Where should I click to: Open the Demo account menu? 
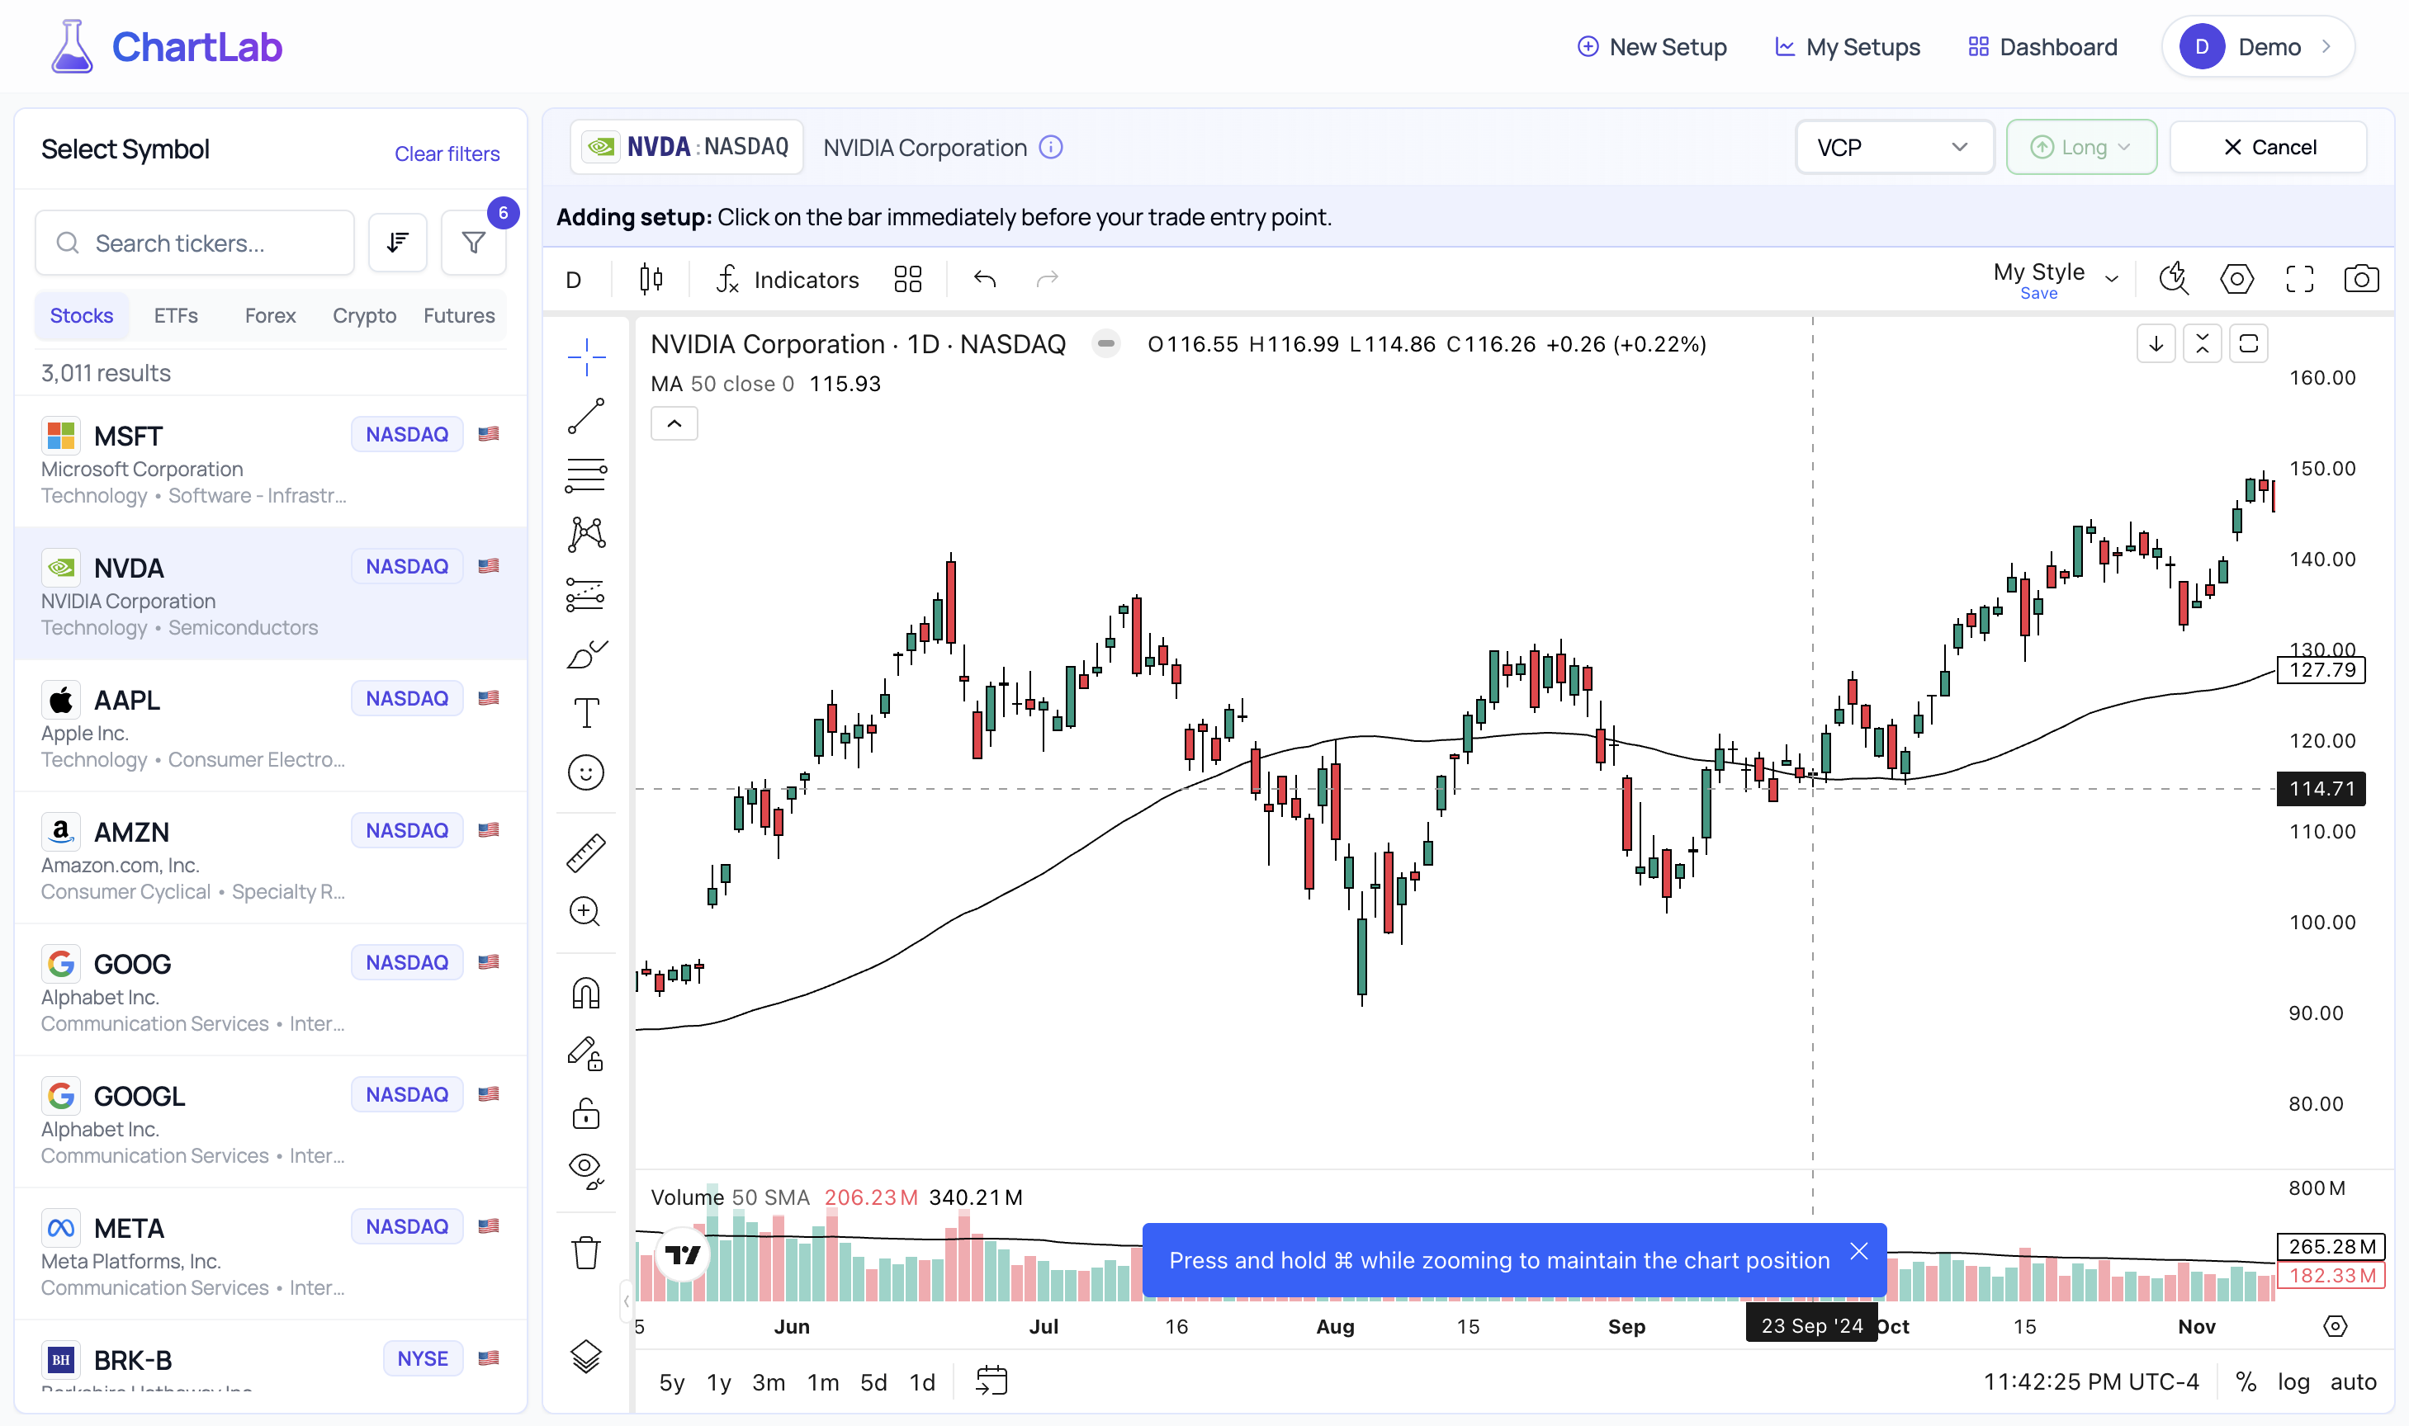pos(2257,46)
